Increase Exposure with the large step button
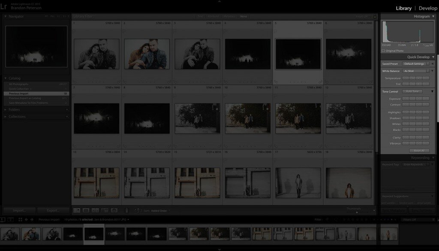The width and height of the screenshot is (439, 251). (426, 99)
